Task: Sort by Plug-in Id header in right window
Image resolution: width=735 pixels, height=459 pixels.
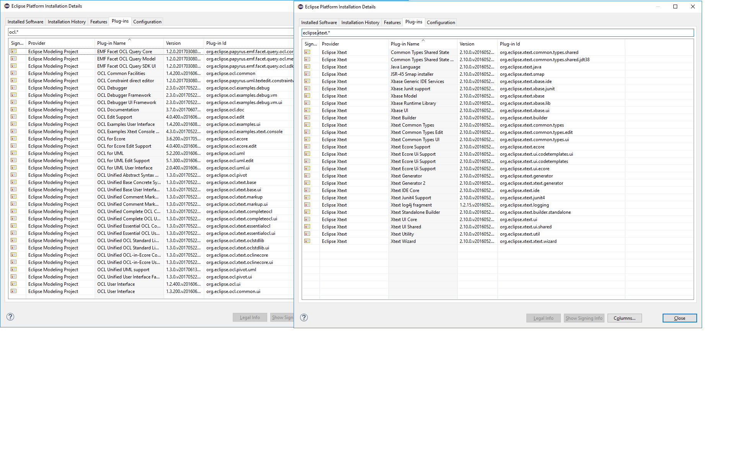Action: (561, 44)
